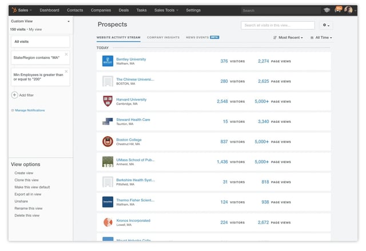
Task: Open the Thermo Fisher Scient... link
Action: point(136,200)
